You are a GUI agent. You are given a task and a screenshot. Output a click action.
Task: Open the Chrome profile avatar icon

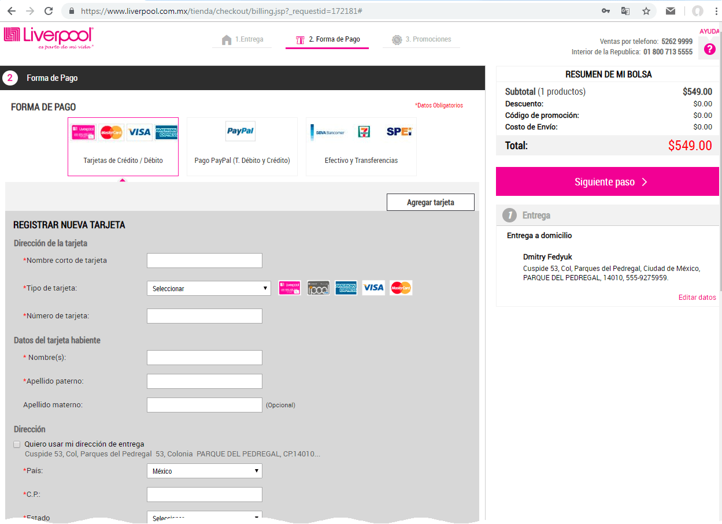[x=698, y=11]
